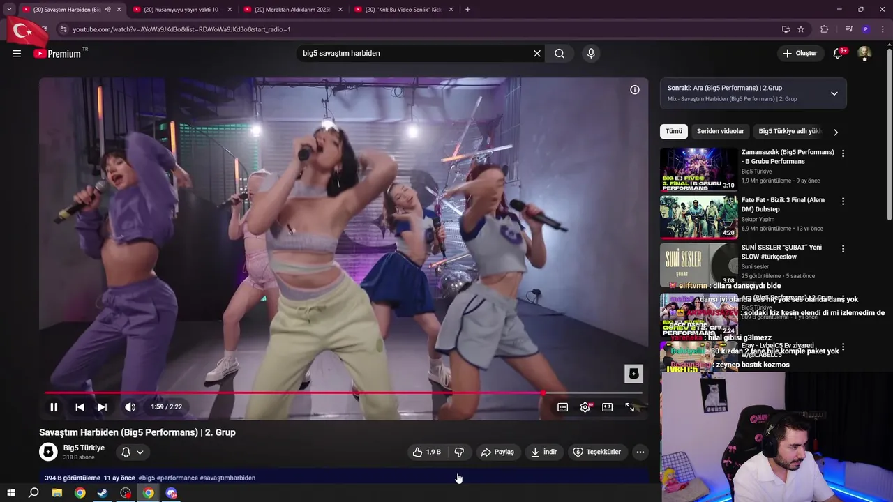Open Fate Fat Bizik 3 Final thumbnail
Image resolution: width=893 pixels, height=502 pixels.
point(698,218)
